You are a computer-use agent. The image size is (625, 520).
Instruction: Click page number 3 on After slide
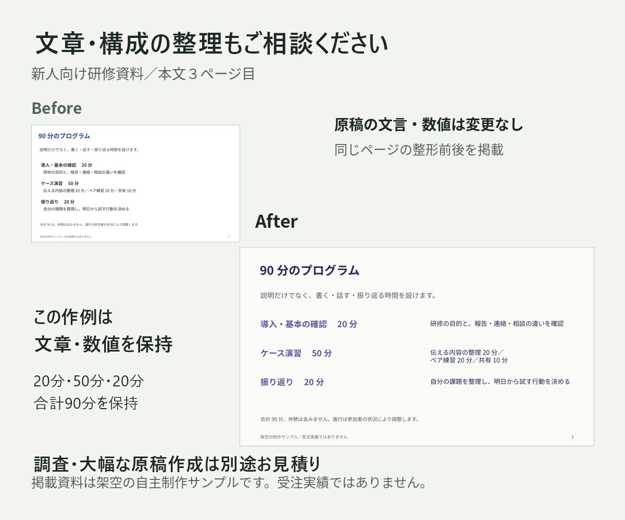coord(572,437)
